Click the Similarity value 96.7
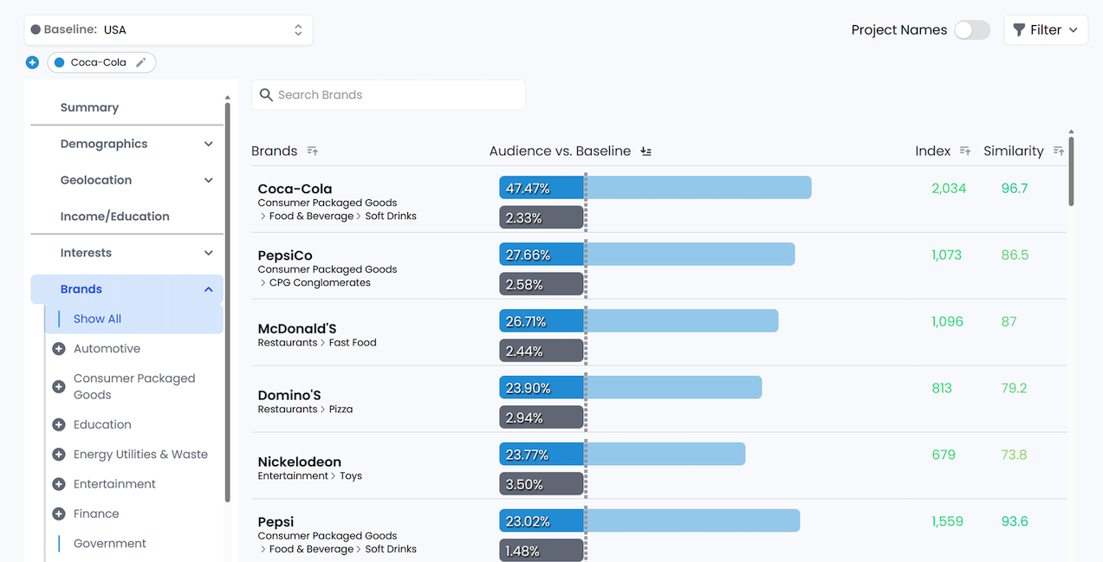The width and height of the screenshot is (1103, 562). [x=1015, y=188]
